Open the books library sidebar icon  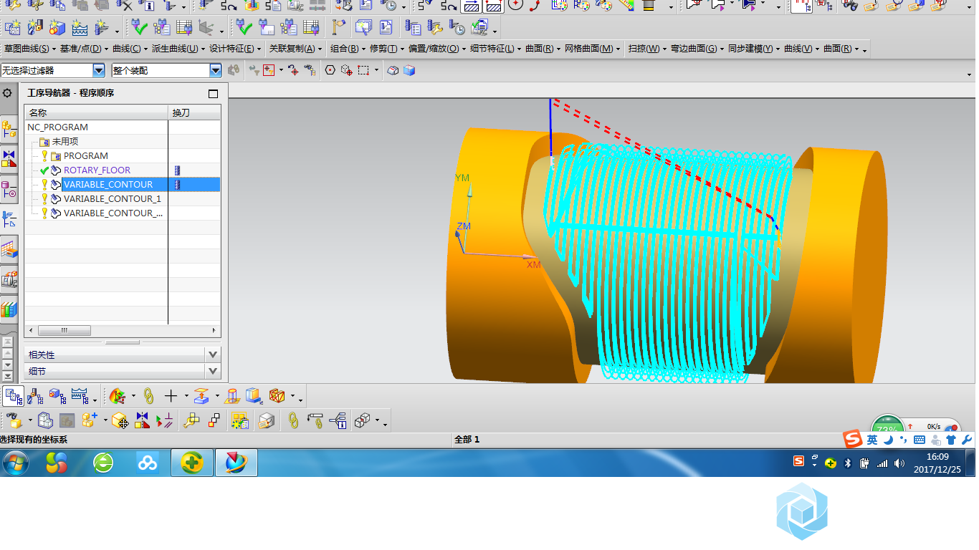(9, 309)
